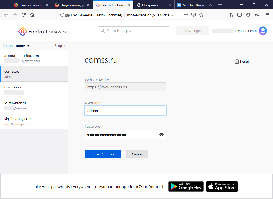Close the Sign In - Disqus tab
Screen dimensions: 273x199
211,5
